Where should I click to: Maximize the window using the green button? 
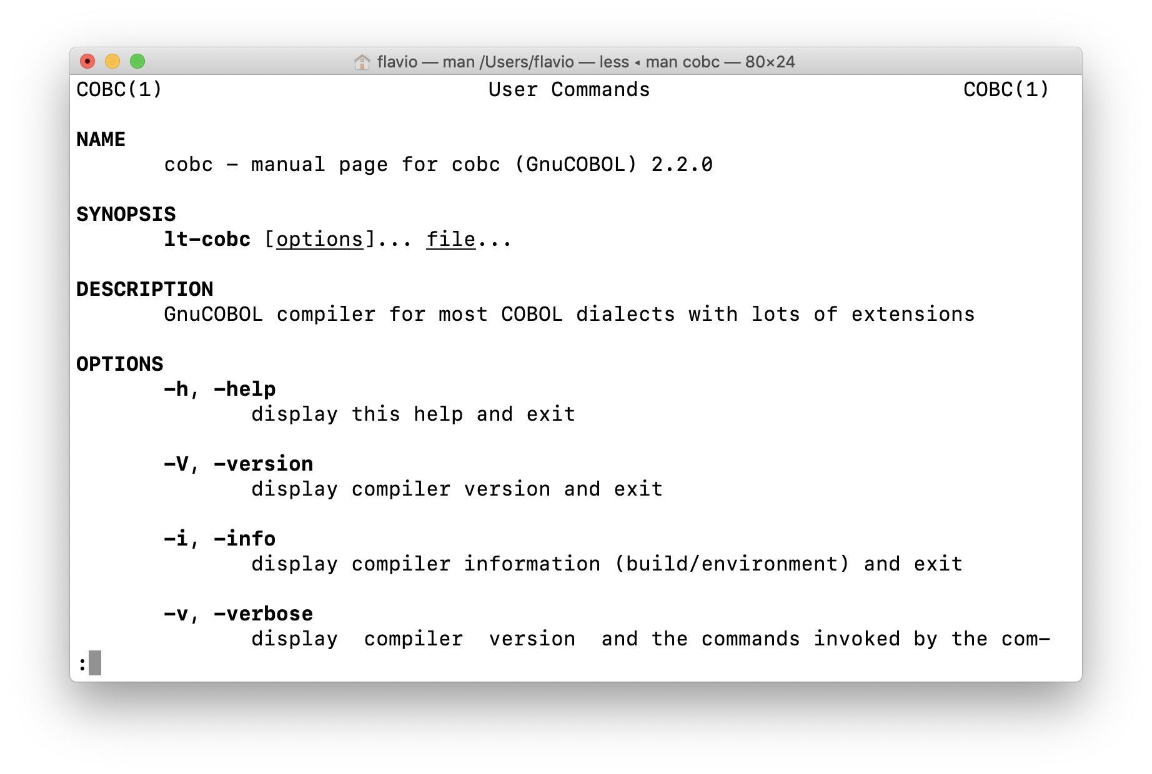tap(137, 61)
